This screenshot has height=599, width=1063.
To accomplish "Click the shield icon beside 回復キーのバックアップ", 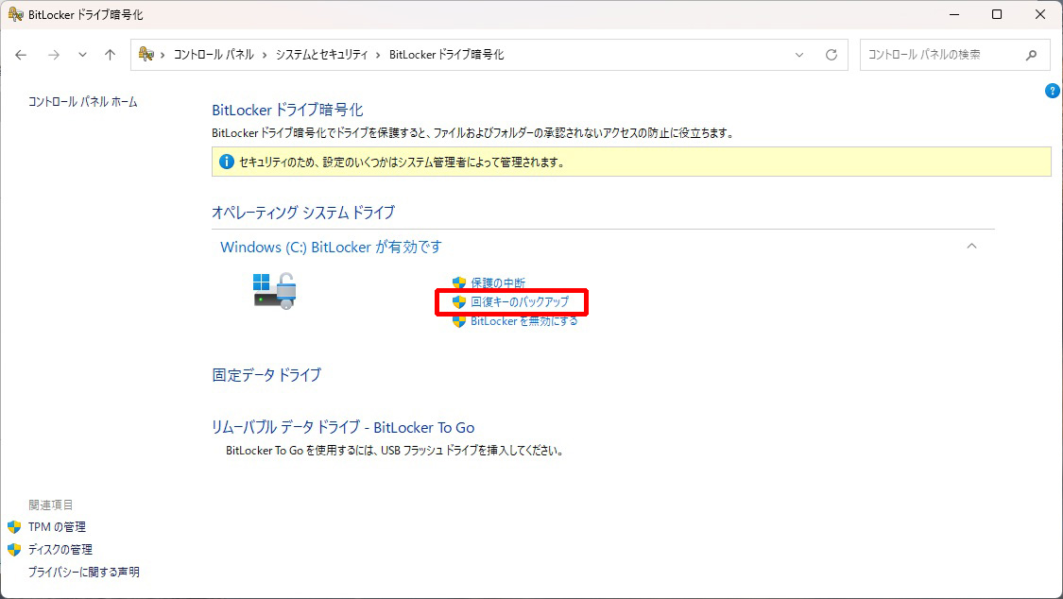I will (459, 301).
